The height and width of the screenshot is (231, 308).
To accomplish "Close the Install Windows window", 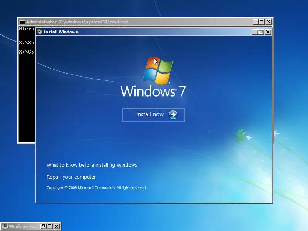I will [268, 32].
